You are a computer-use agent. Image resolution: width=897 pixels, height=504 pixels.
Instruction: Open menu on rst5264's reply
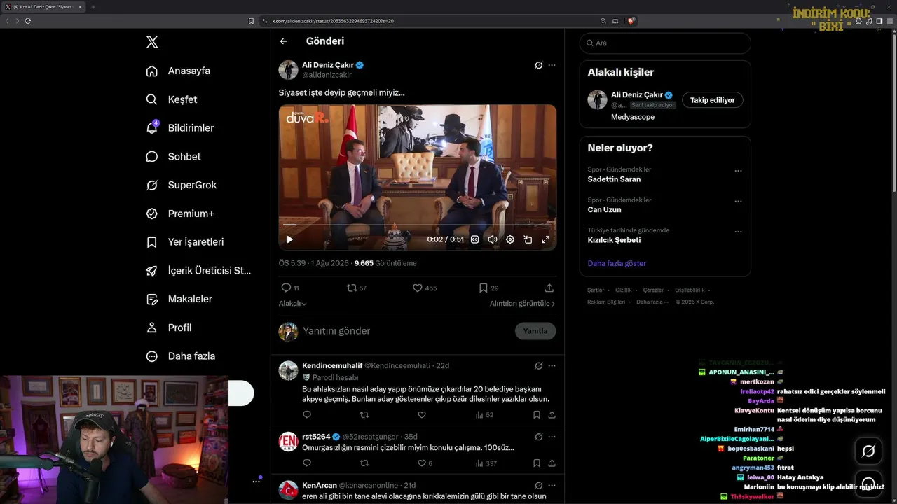tap(552, 437)
